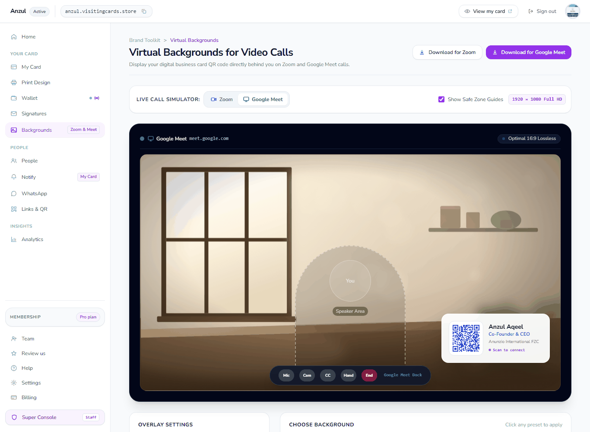
Task: Open Settings in sidebar
Action: tap(55, 383)
